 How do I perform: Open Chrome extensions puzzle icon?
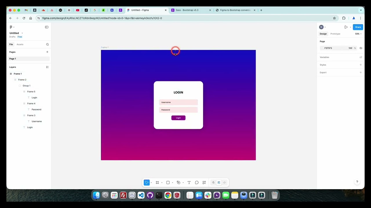click(344, 18)
